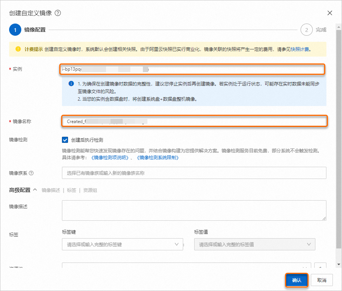This screenshot has width=342, height=291.
Task: Open the 标签值 dropdown
Action: pyautogui.click(x=255, y=244)
